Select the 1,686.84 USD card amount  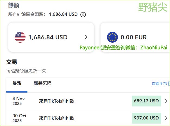click(48, 37)
